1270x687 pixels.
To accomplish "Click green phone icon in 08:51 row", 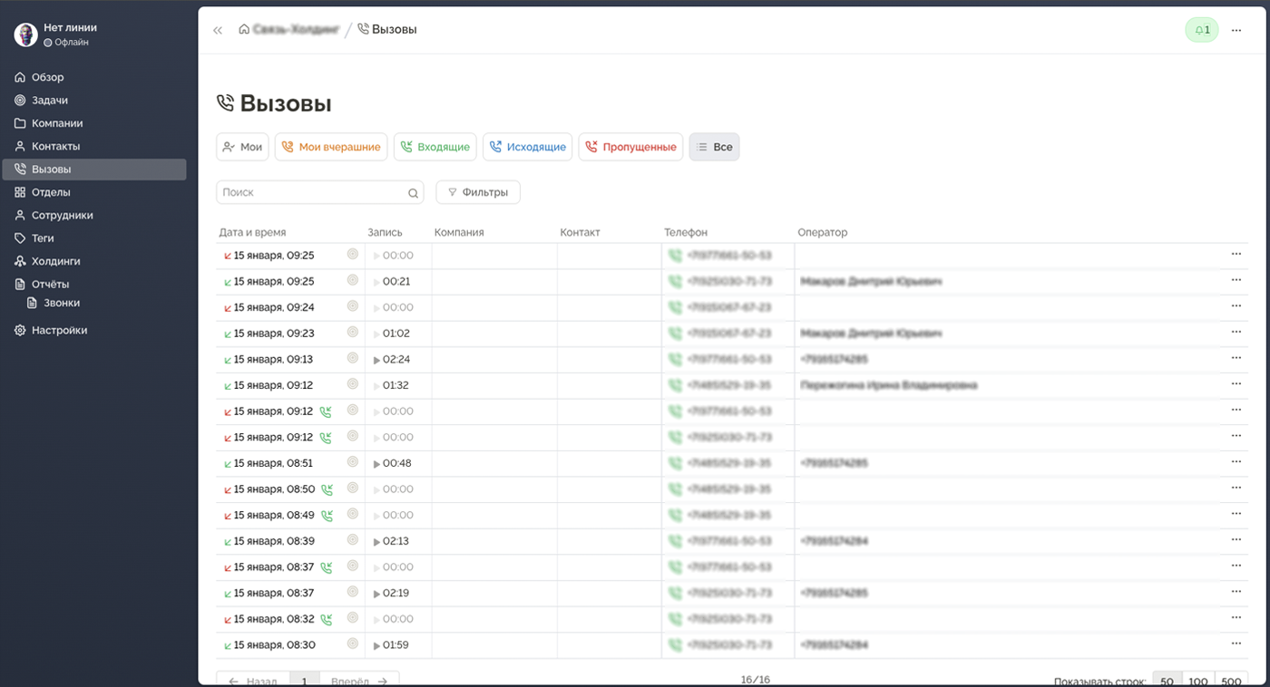I will tap(674, 463).
